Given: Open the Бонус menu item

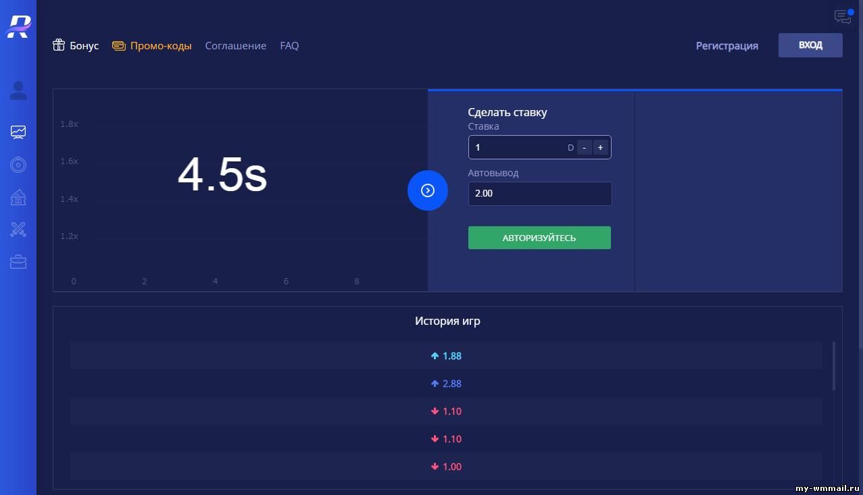Looking at the screenshot, I should pyautogui.click(x=84, y=46).
